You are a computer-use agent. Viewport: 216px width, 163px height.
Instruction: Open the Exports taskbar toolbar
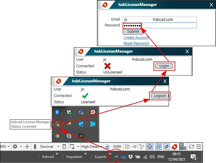pos(101,157)
